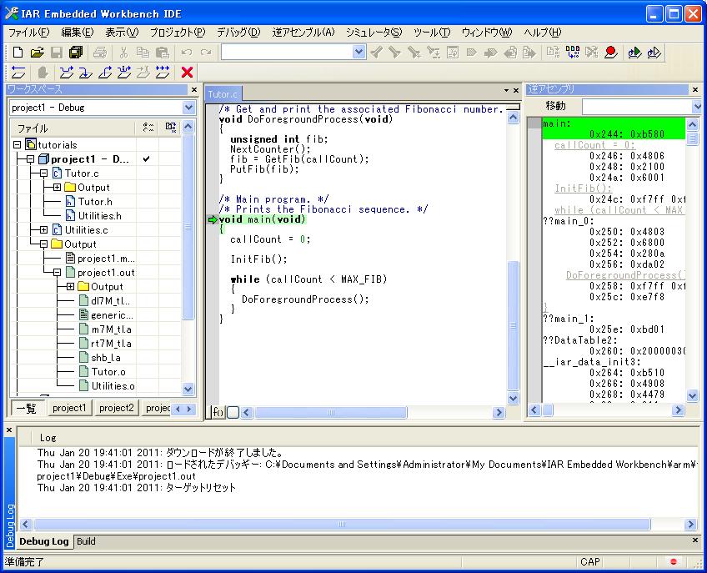Select the Tutor.c editor tab
Viewport: 707px width, 573px height.
[x=223, y=94]
